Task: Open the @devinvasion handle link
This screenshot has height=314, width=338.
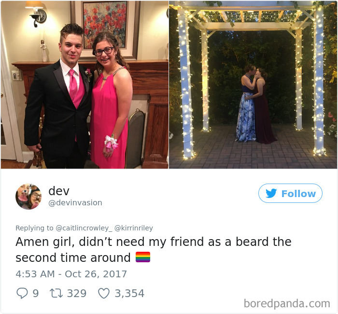Action: click(x=75, y=203)
